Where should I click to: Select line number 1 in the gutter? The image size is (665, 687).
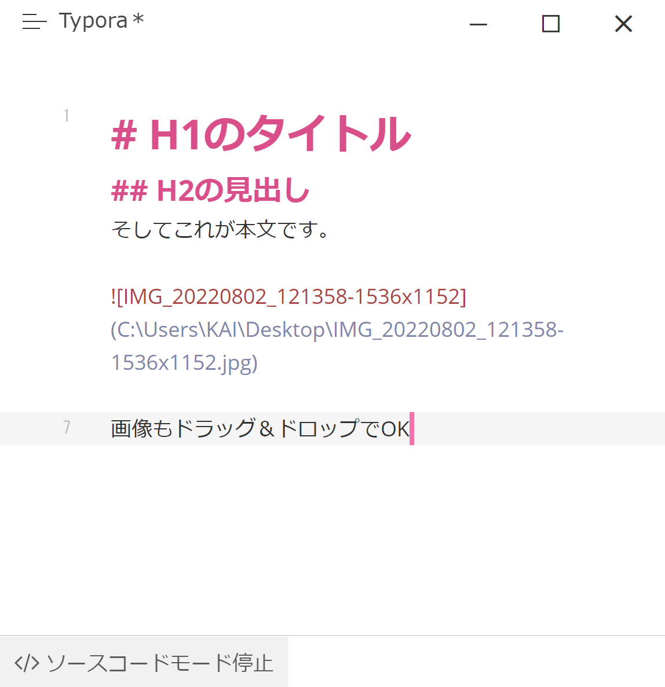point(65,115)
